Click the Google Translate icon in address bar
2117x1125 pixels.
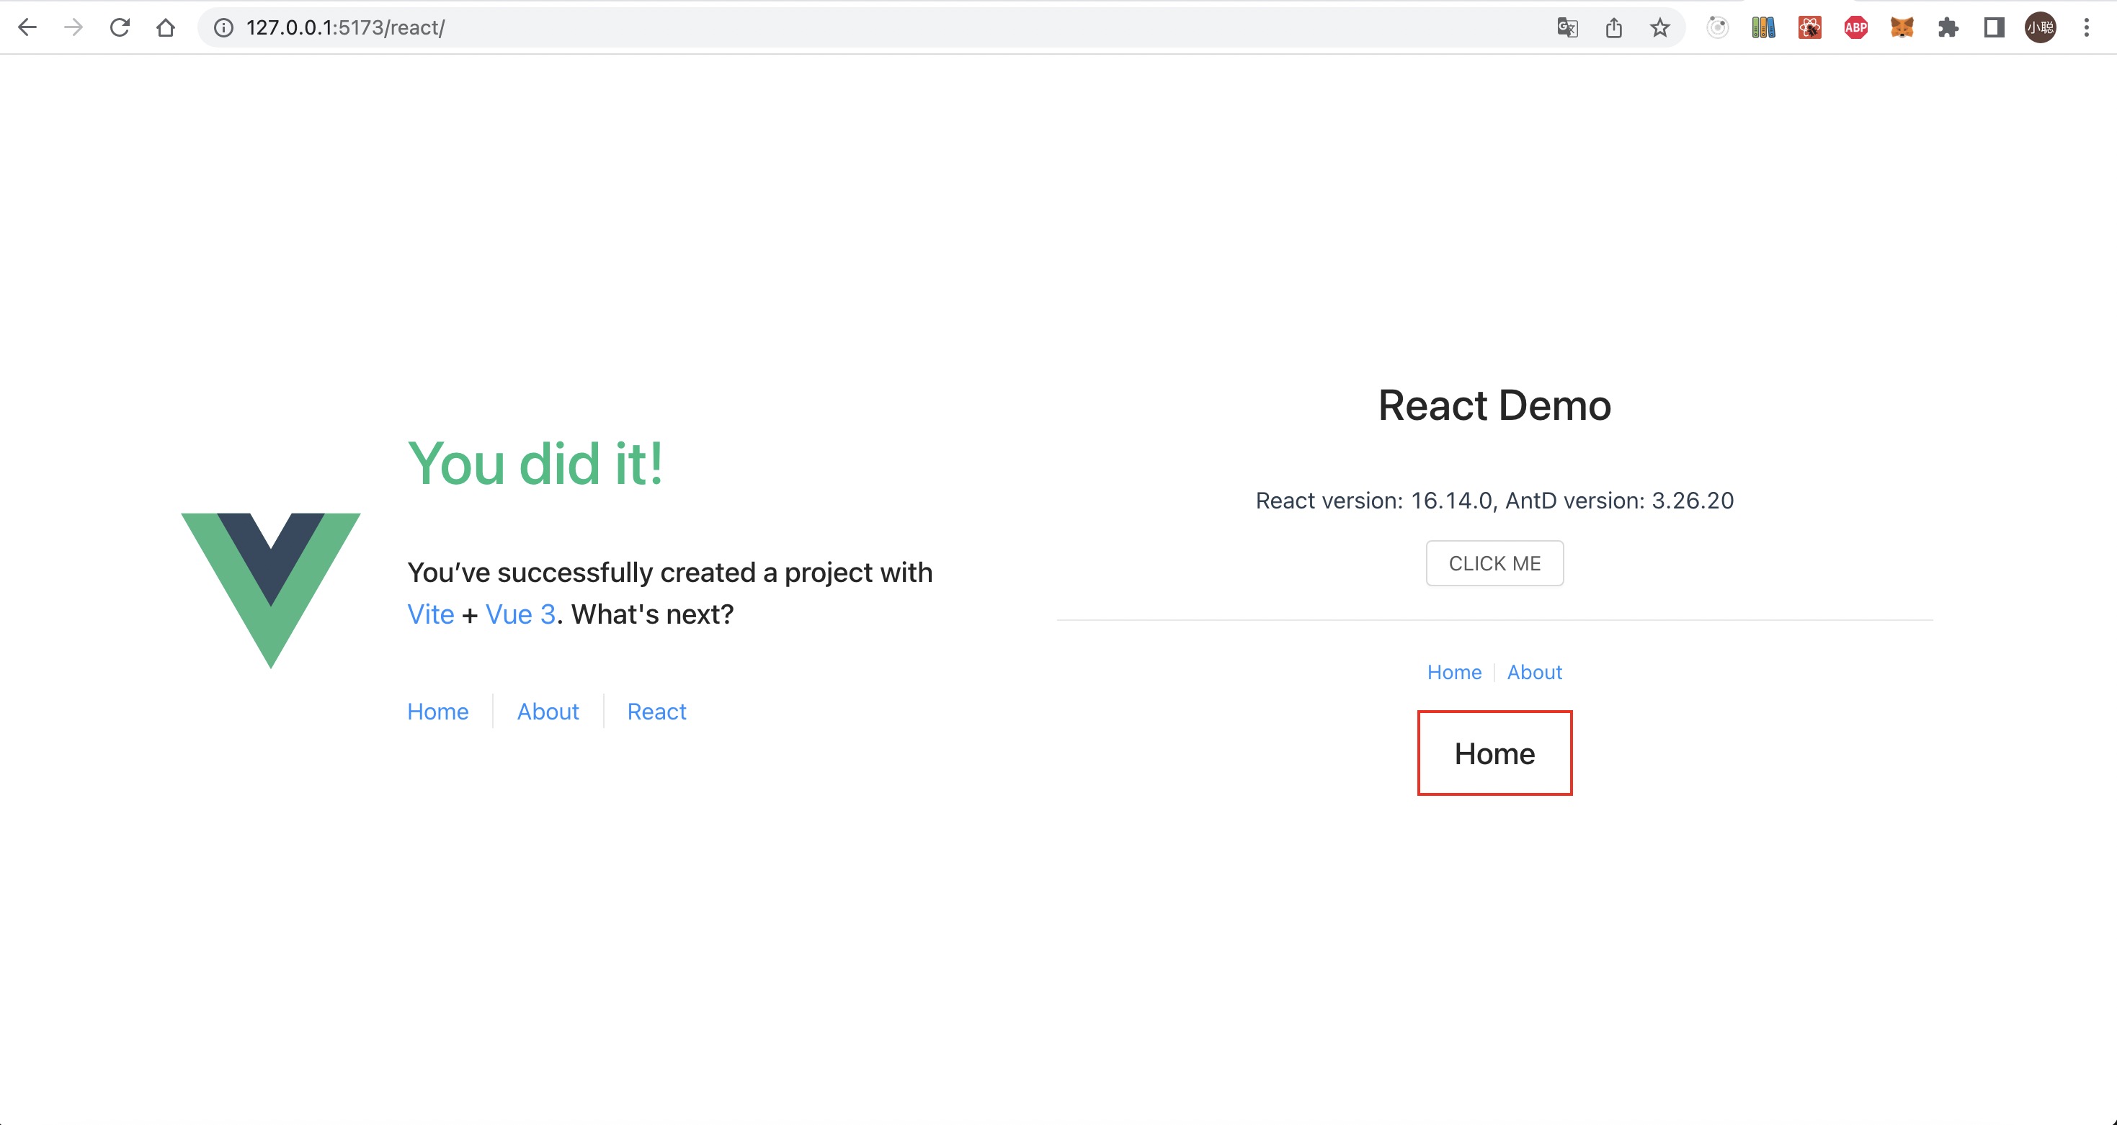click(1567, 28)
